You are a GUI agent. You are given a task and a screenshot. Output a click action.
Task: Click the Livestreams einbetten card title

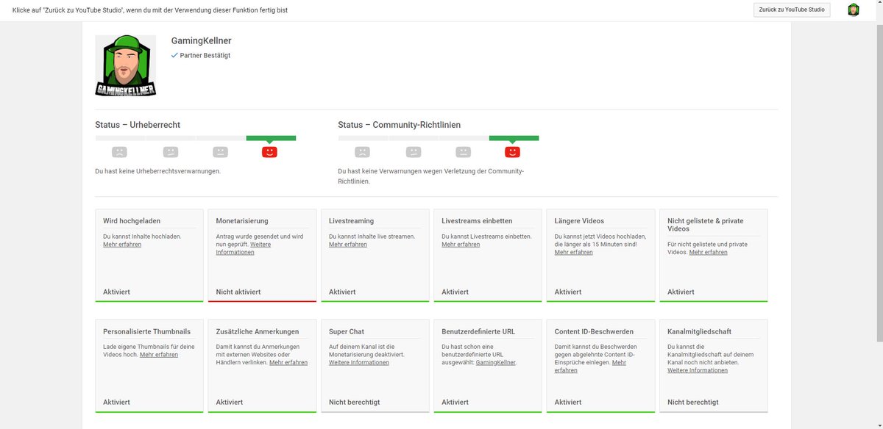point(478,220)
